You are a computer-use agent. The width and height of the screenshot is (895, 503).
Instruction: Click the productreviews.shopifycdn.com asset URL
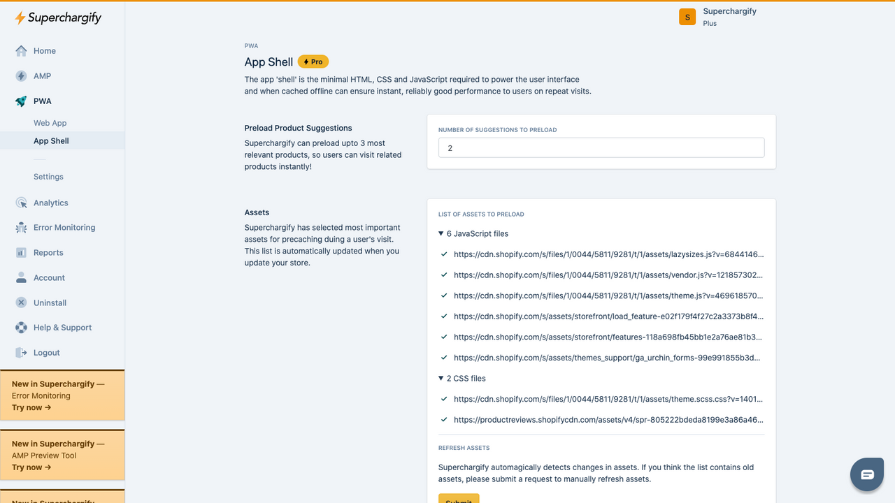tap(609, 420)
